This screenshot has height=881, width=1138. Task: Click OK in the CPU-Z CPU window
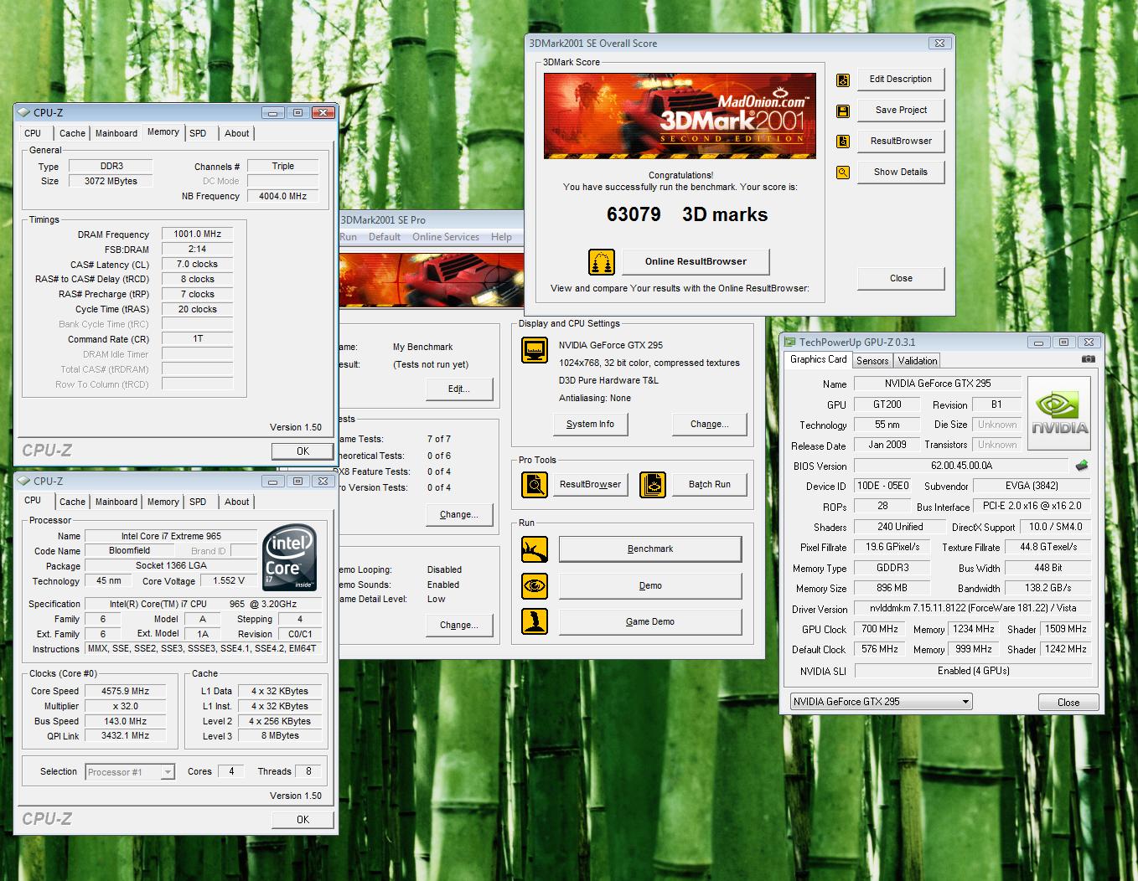pyautogui.click(x=303, y=820)
